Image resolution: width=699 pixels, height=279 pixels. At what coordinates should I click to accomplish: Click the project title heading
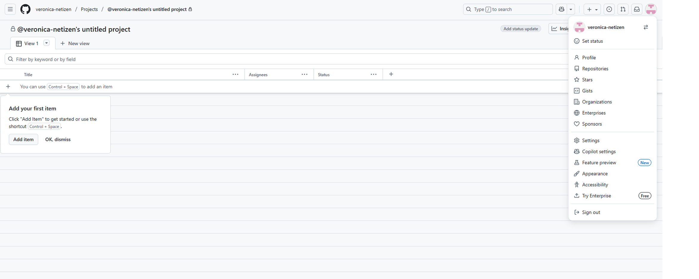click(74, 29)
